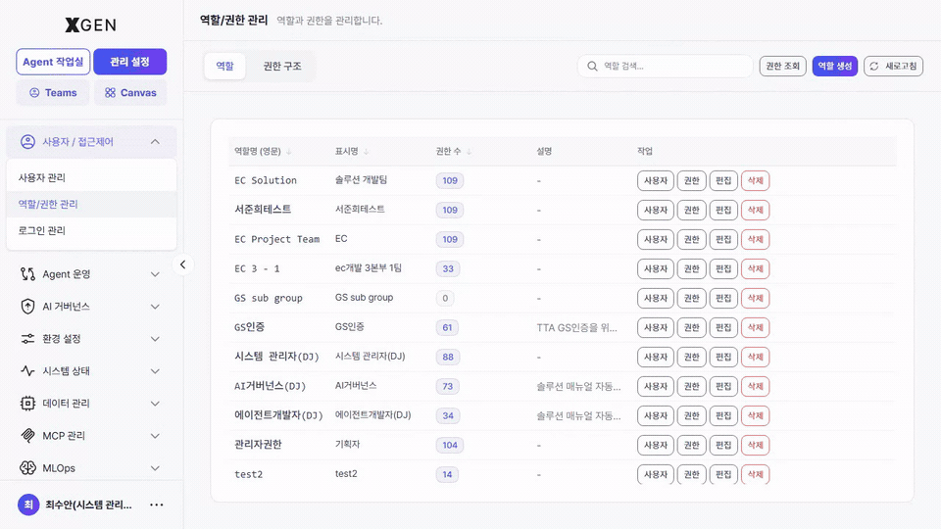Click the 역할 생성 button

click(835, 66)
